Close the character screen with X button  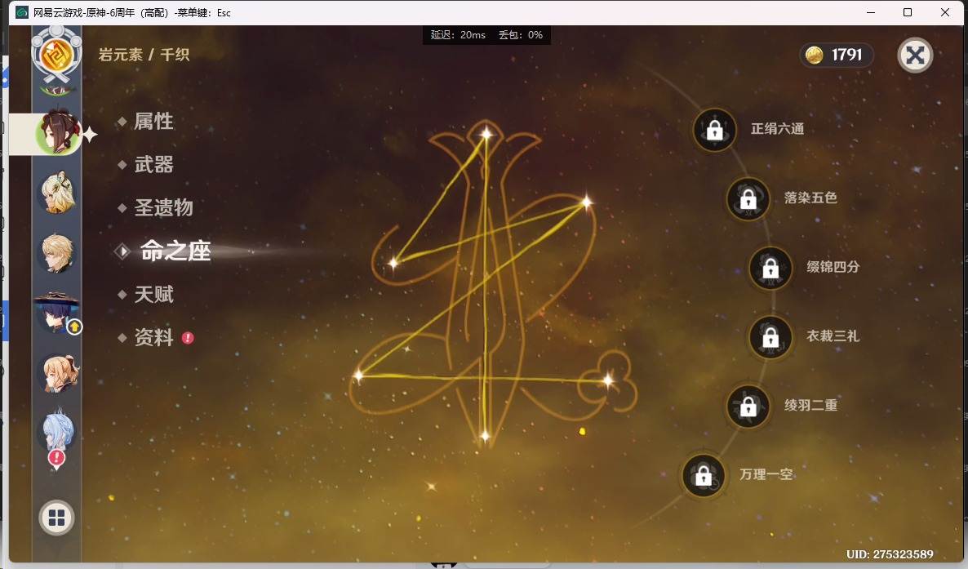(x=915, y=56)
